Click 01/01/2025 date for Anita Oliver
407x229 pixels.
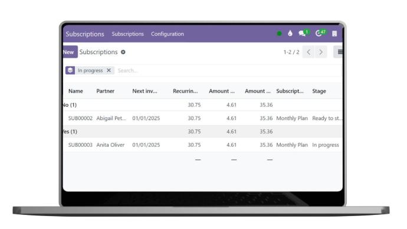(x=146, y=145)
